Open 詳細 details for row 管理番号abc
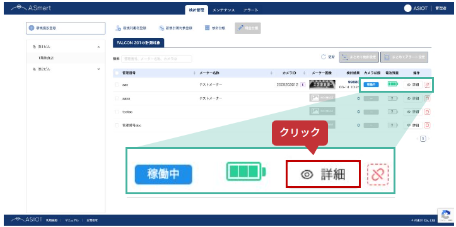The image size is (456, 227). click(x=412, y=125)
